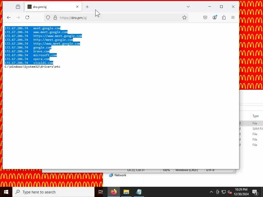
Task: Reload the dro.pm/aj page
Action: [27, 17]
